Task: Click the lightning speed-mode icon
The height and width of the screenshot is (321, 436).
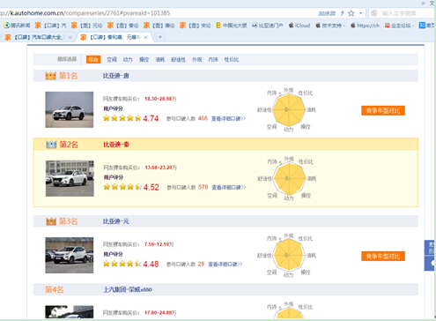Action: pos(342,13)
